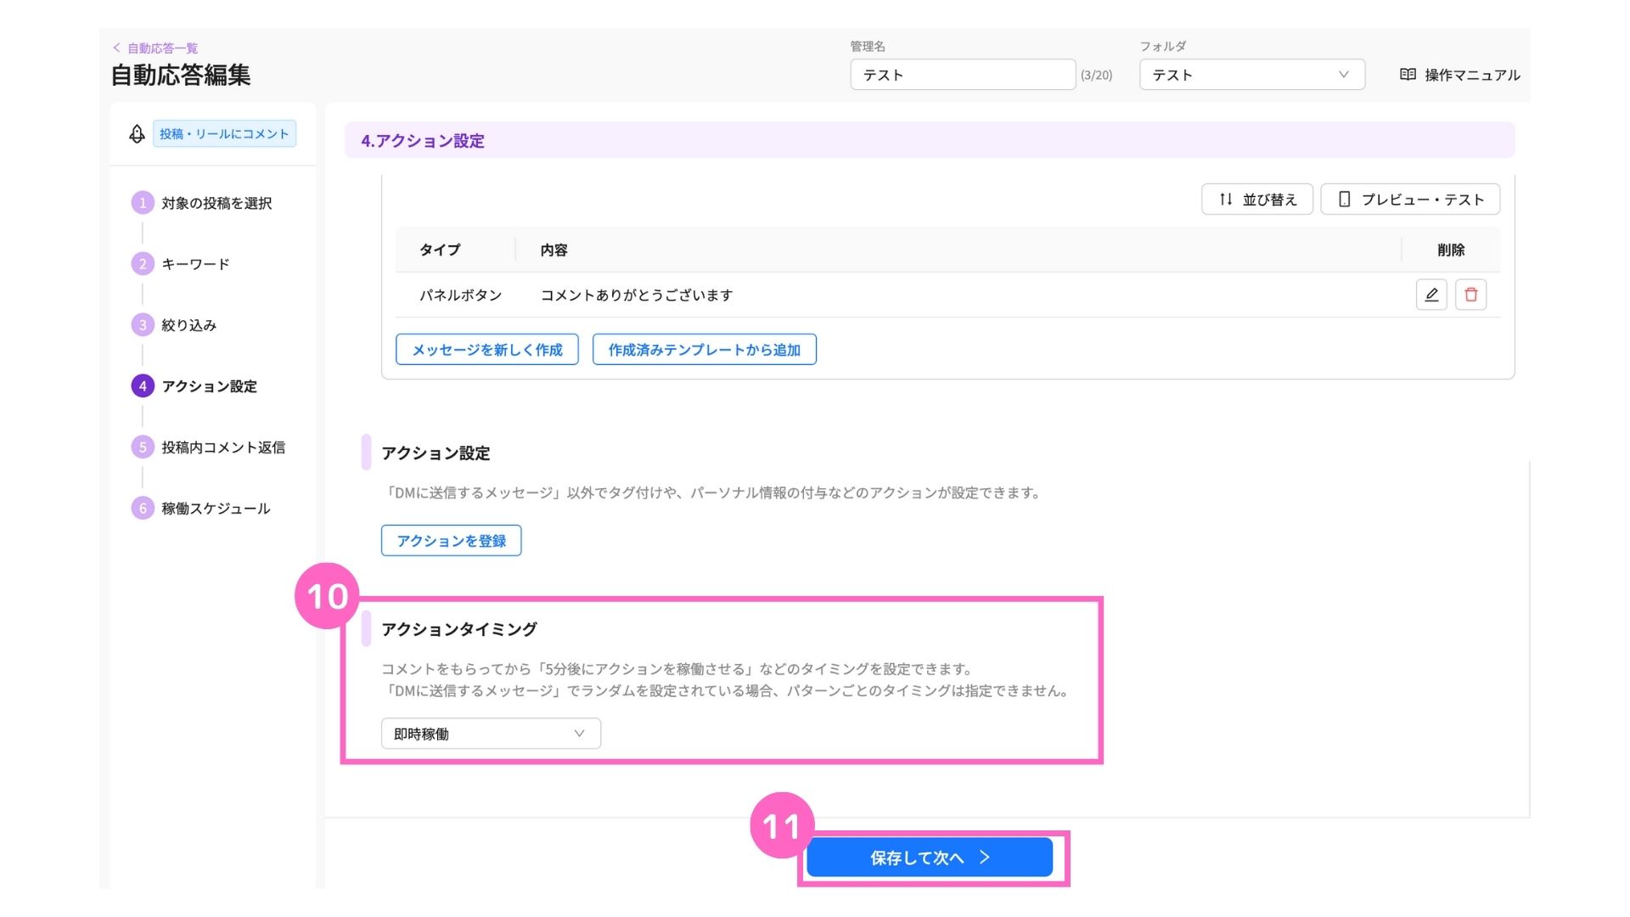Click コメントありがとうございます message text
This screenshot has width=1630, height=917.
point(637,295)
